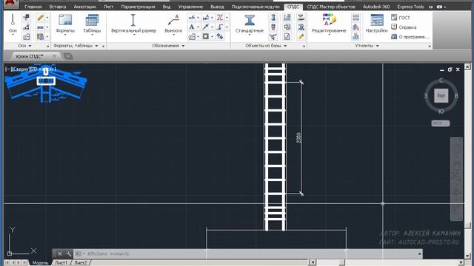Open the Управление ribbon tab

tap(190, 7)
